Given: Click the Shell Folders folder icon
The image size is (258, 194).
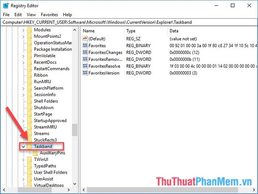Looking at the screenshot, I should pos(29,101).
